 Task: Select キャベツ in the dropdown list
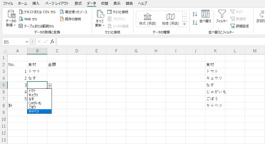(39, 111)
